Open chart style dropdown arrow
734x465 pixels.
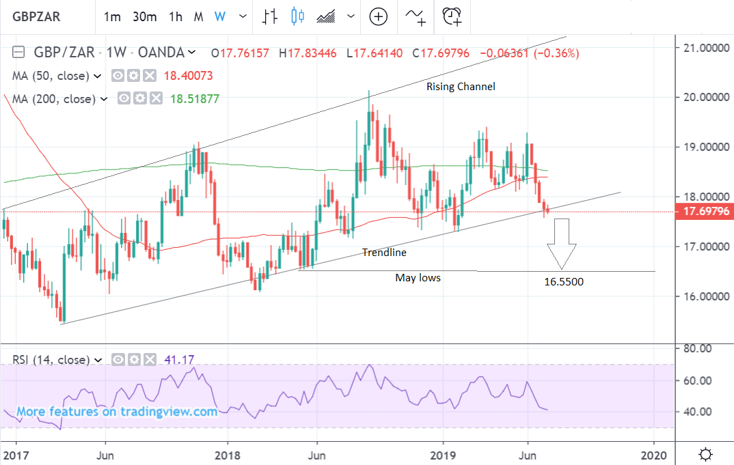coord(351,16)
